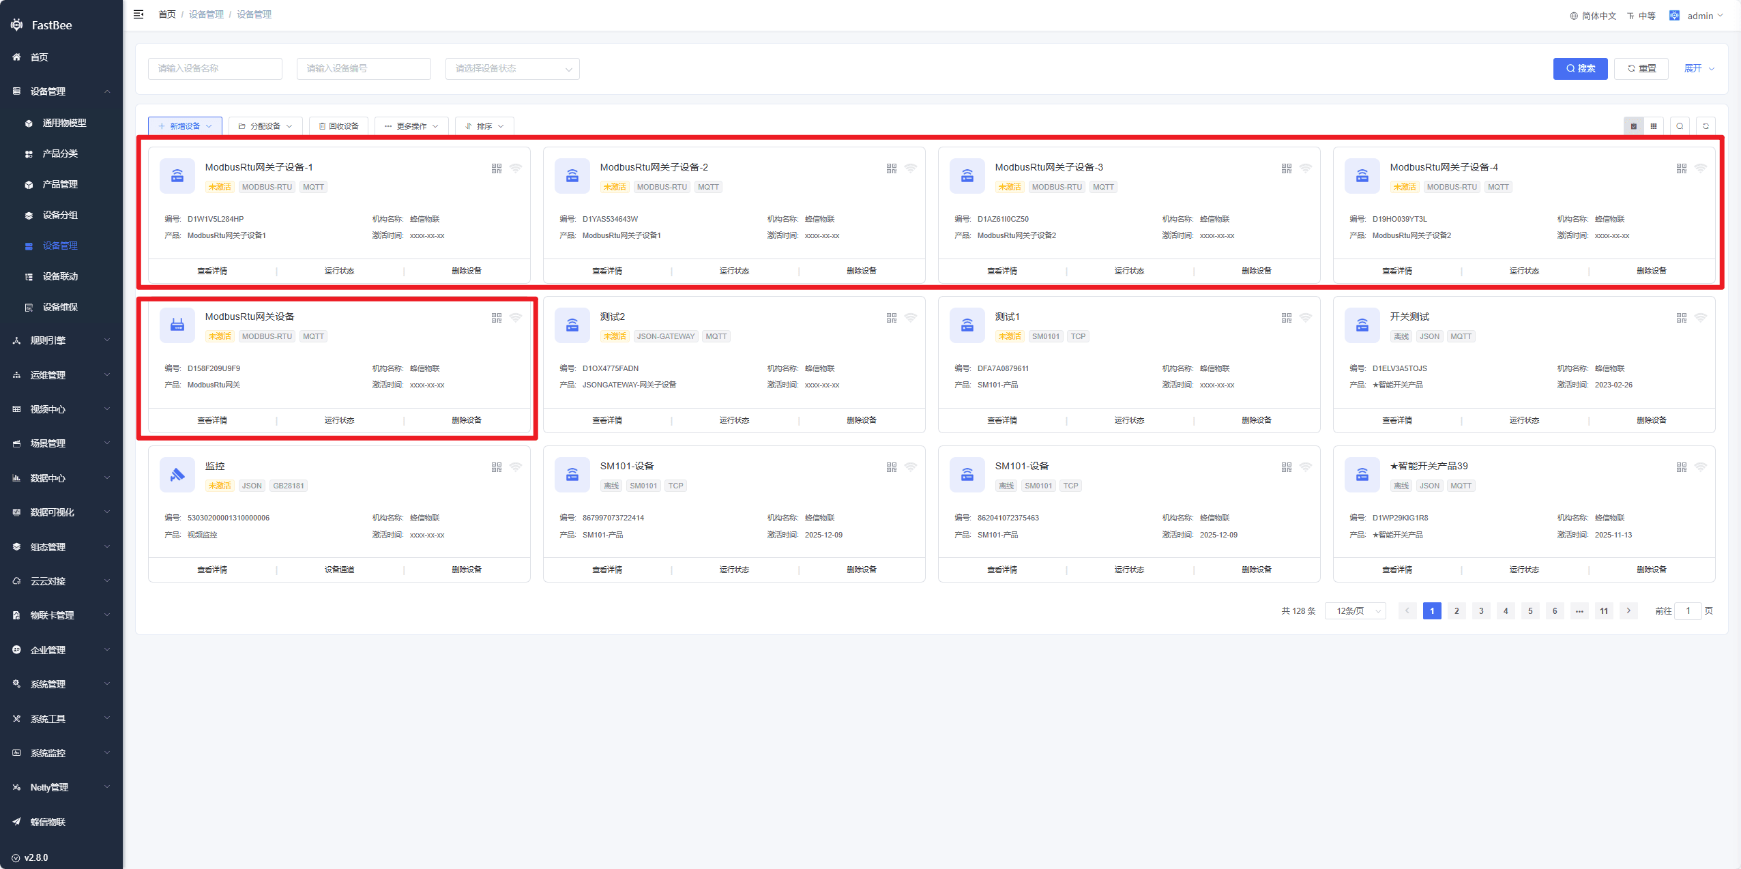Click 重置 reset button
The image size is (1741, 869).
pyautogui.click(x=1641, y=69)
